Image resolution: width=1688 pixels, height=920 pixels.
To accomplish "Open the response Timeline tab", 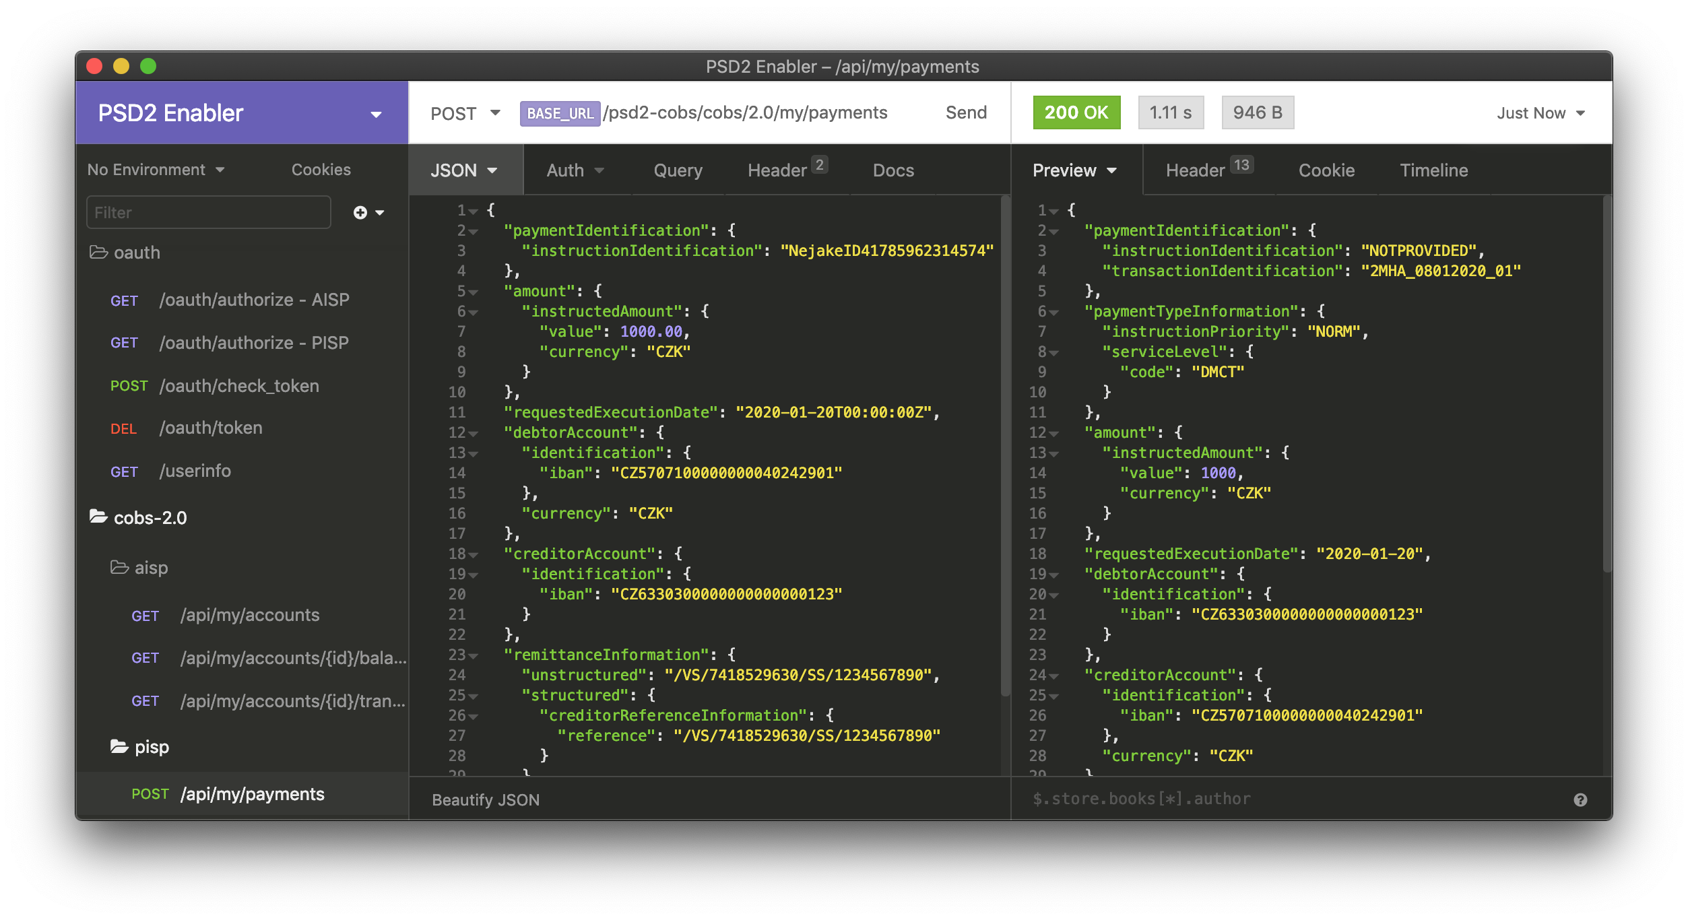I will pyautogui.click(x=1433, y=170).
